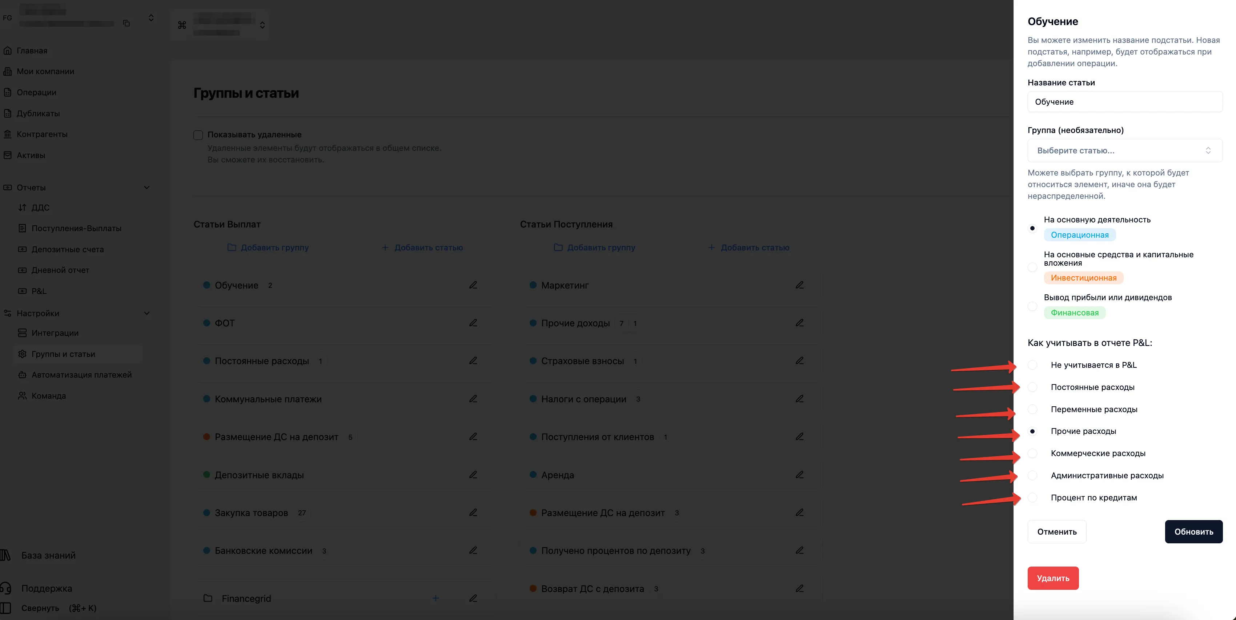Open Депозитные счета report
Image resolution: width=1236 pixels, height=620 pixels.
pos(68,249)
